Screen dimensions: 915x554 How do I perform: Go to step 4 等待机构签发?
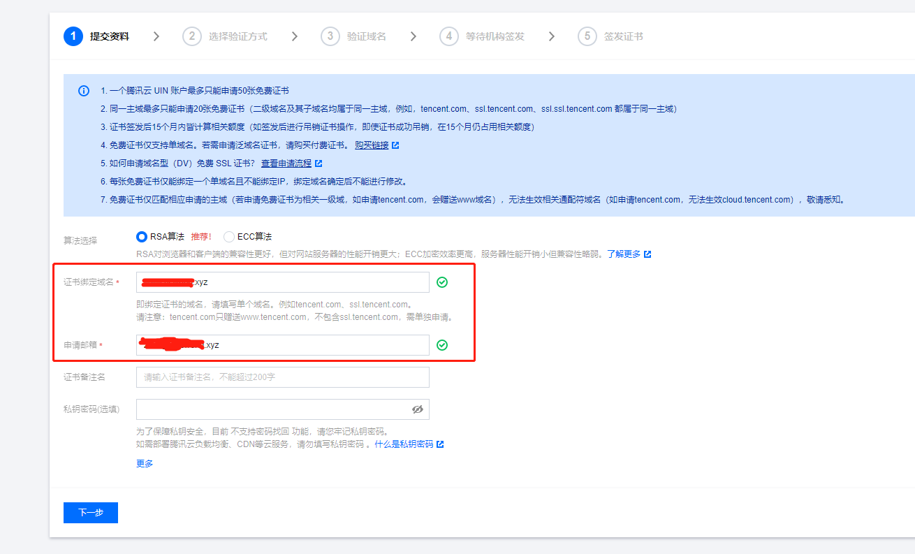(x=482, y=36)
